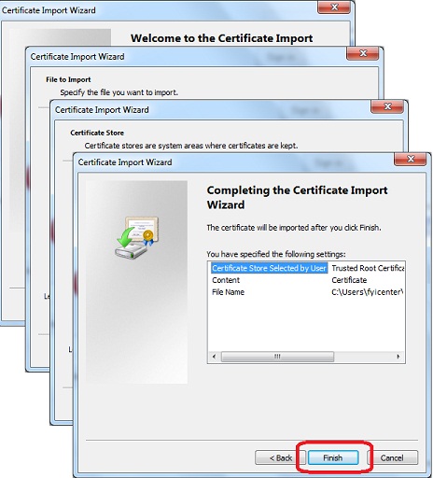Cancel the Certificate Import Wizard
Viewport: 433px width, 478px height.
coord(392,457)
